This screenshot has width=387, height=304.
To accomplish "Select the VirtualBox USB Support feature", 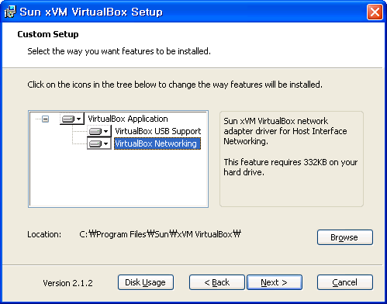I will click(157, 131).
